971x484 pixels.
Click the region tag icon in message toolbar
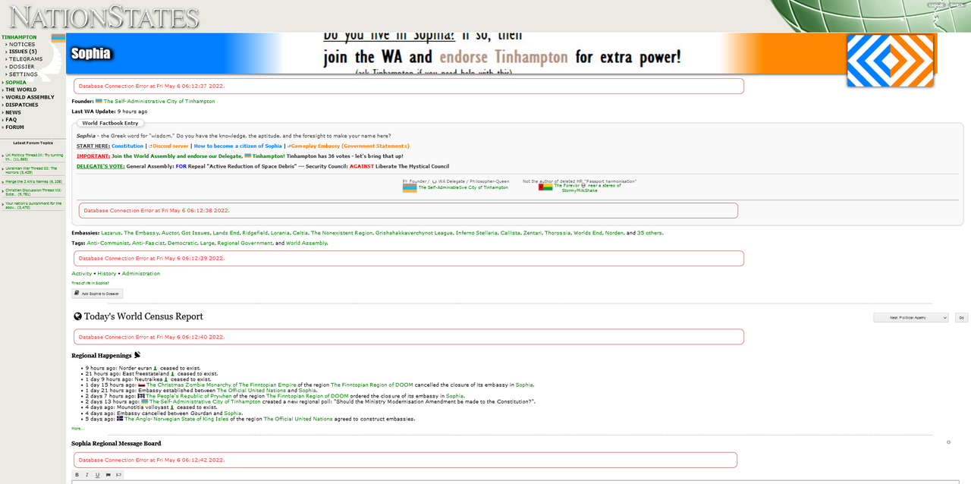tap(118, 475)
